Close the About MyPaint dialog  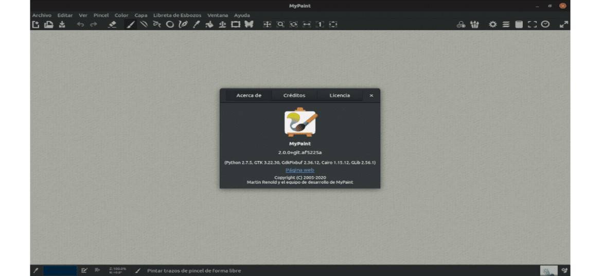pos(371,95)
